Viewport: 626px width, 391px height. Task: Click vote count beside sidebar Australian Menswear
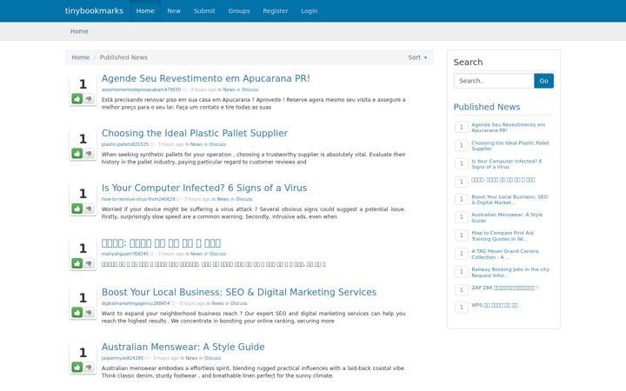point(462,217)
